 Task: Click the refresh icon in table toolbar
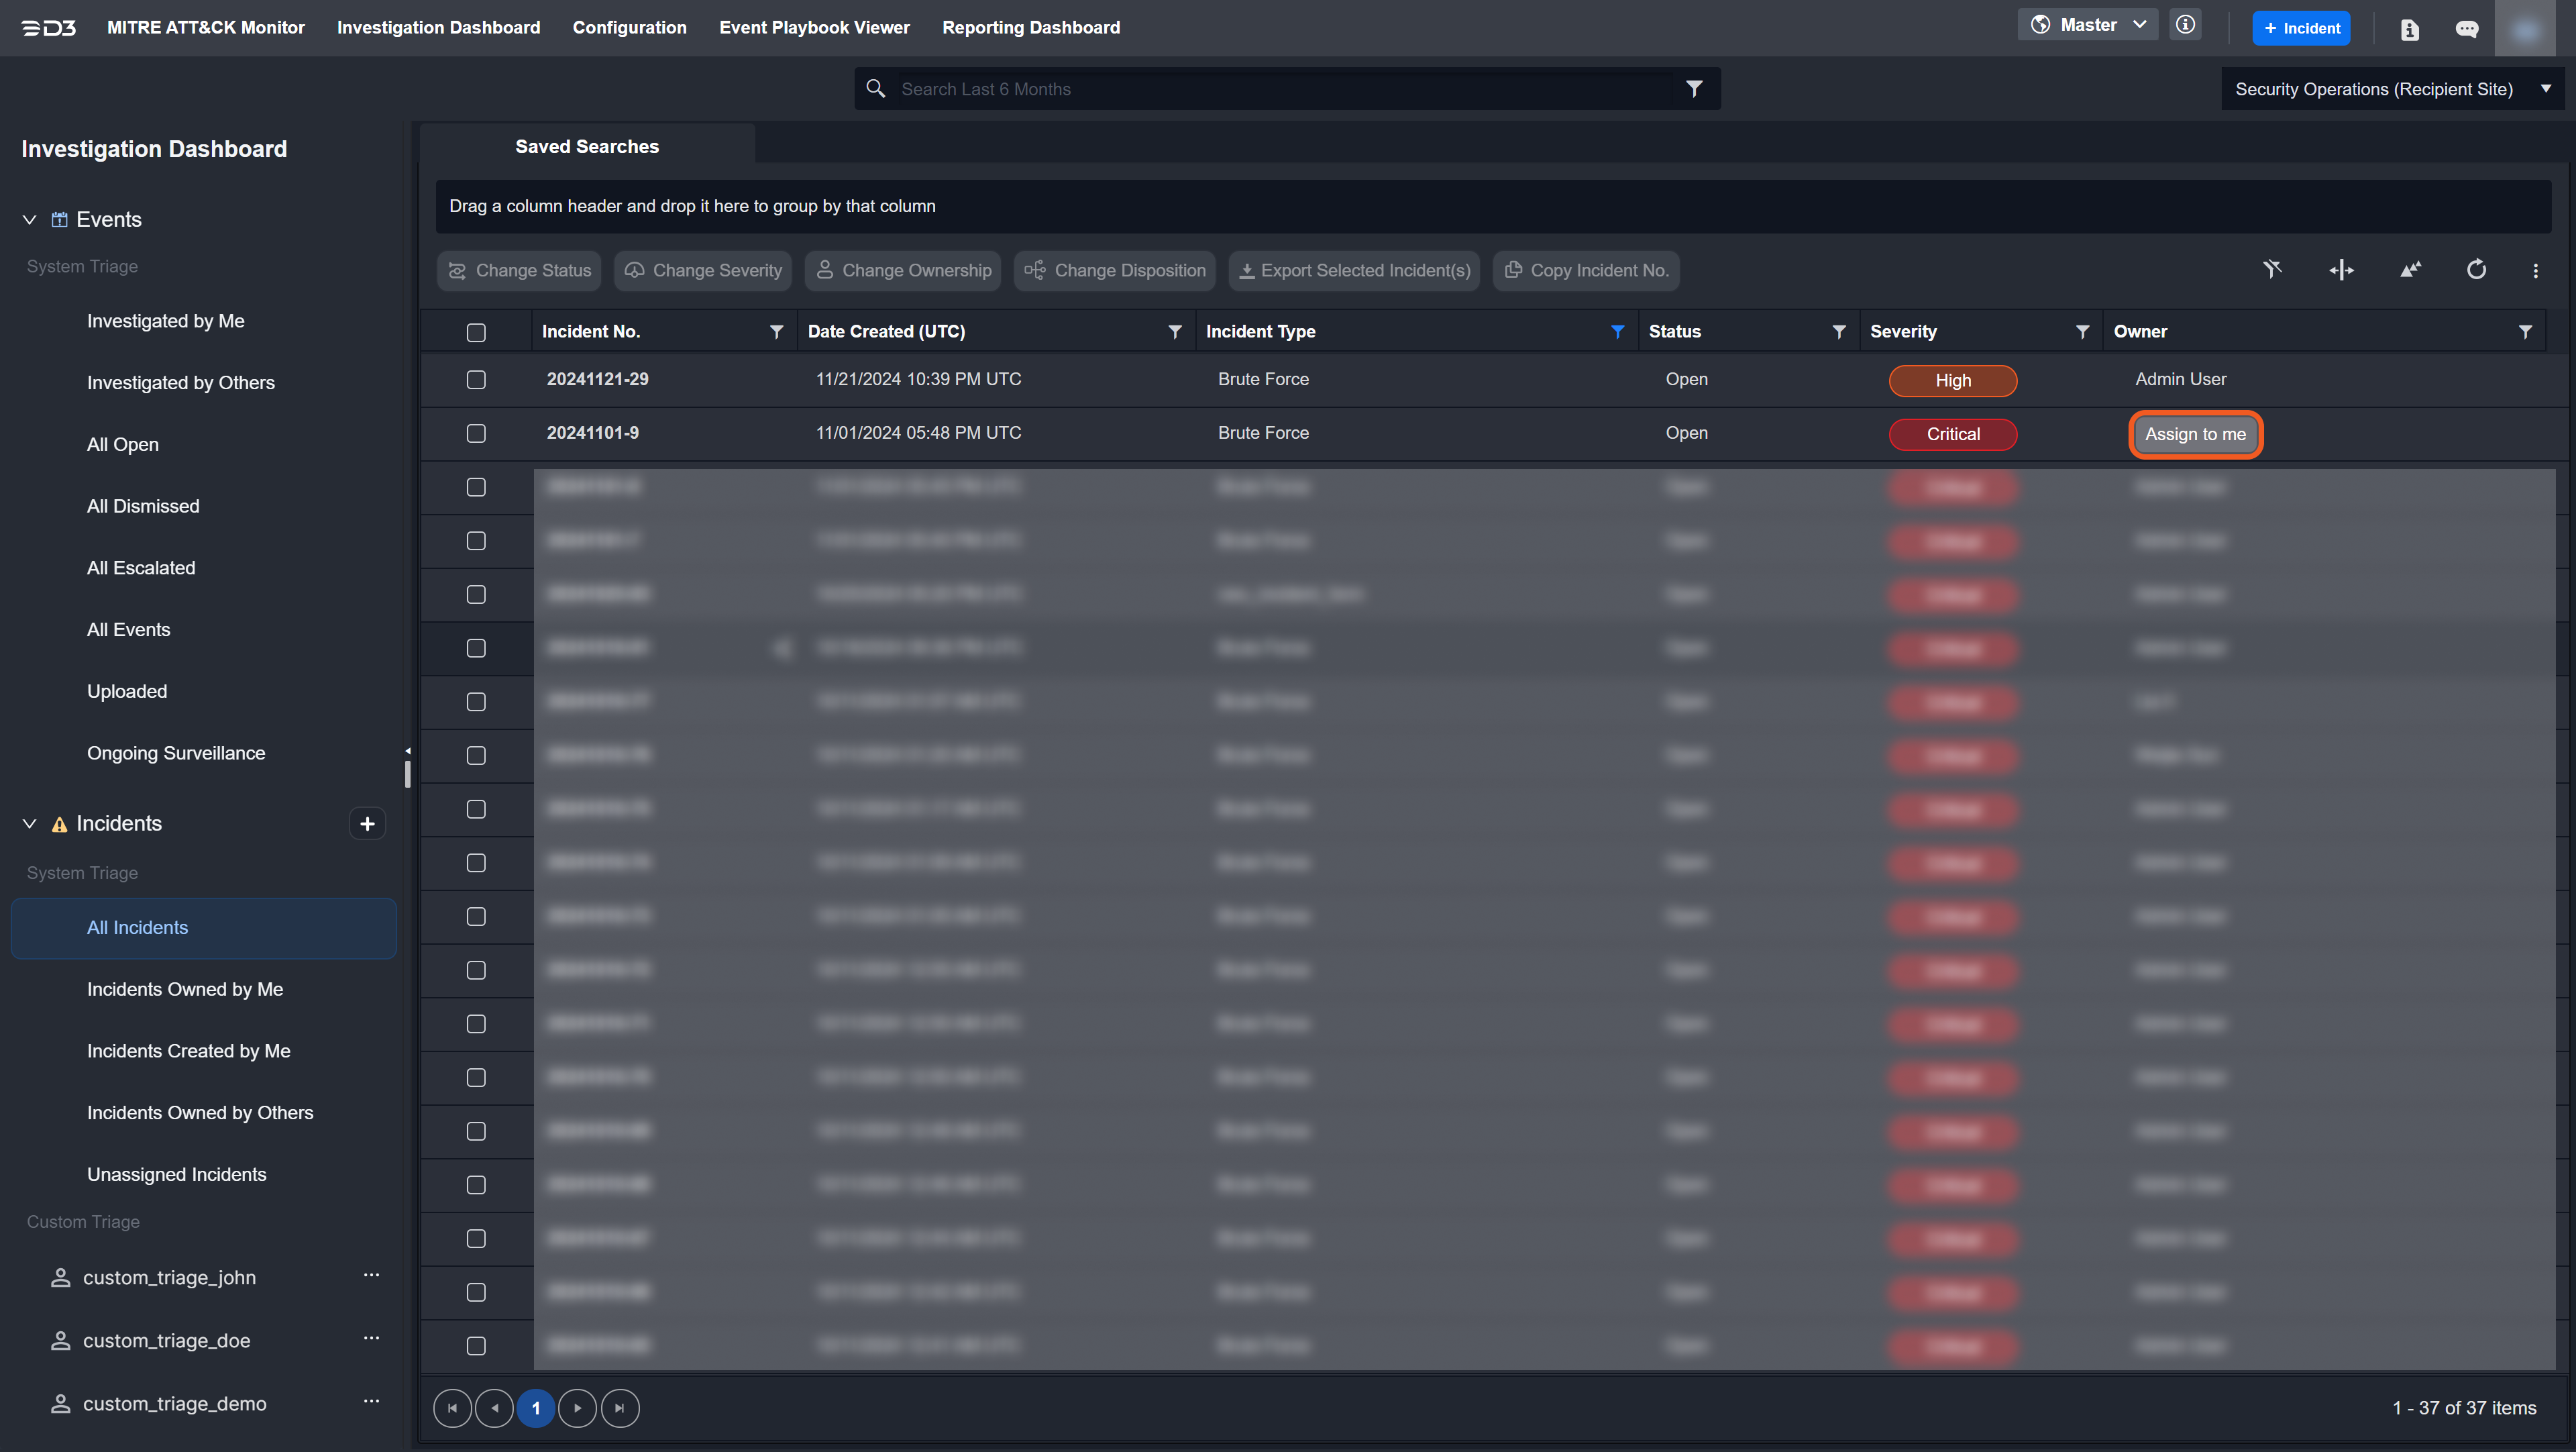(x=2476, y=270)
